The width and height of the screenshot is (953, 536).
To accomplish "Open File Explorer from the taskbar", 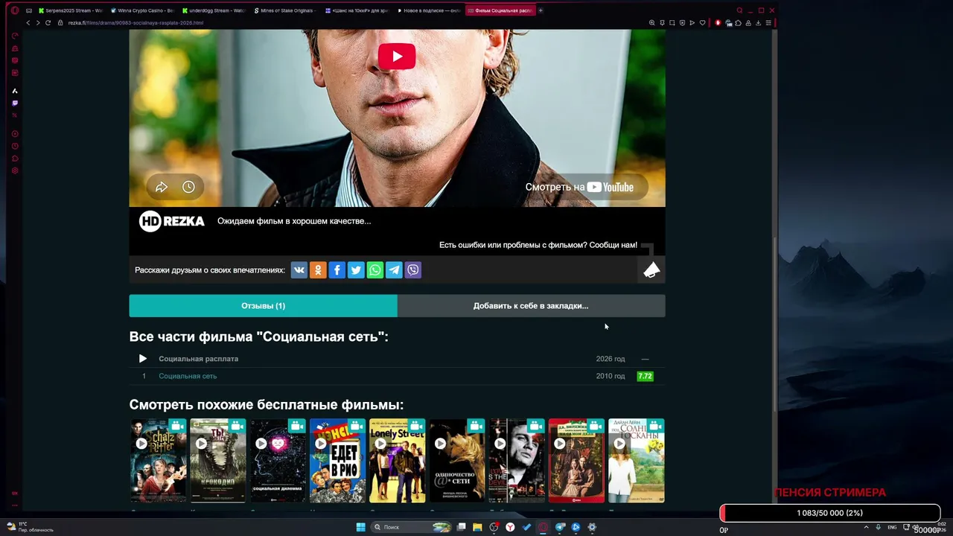I will point(477,527).
